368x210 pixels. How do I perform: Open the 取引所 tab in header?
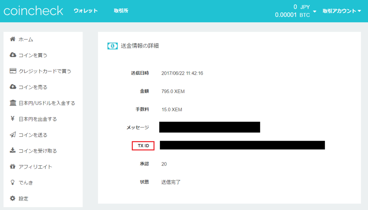(121, 11)
